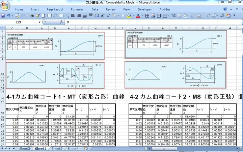Click the Insert Picture icon
Viewport: 243px width, 152px height.
(153, 16)
